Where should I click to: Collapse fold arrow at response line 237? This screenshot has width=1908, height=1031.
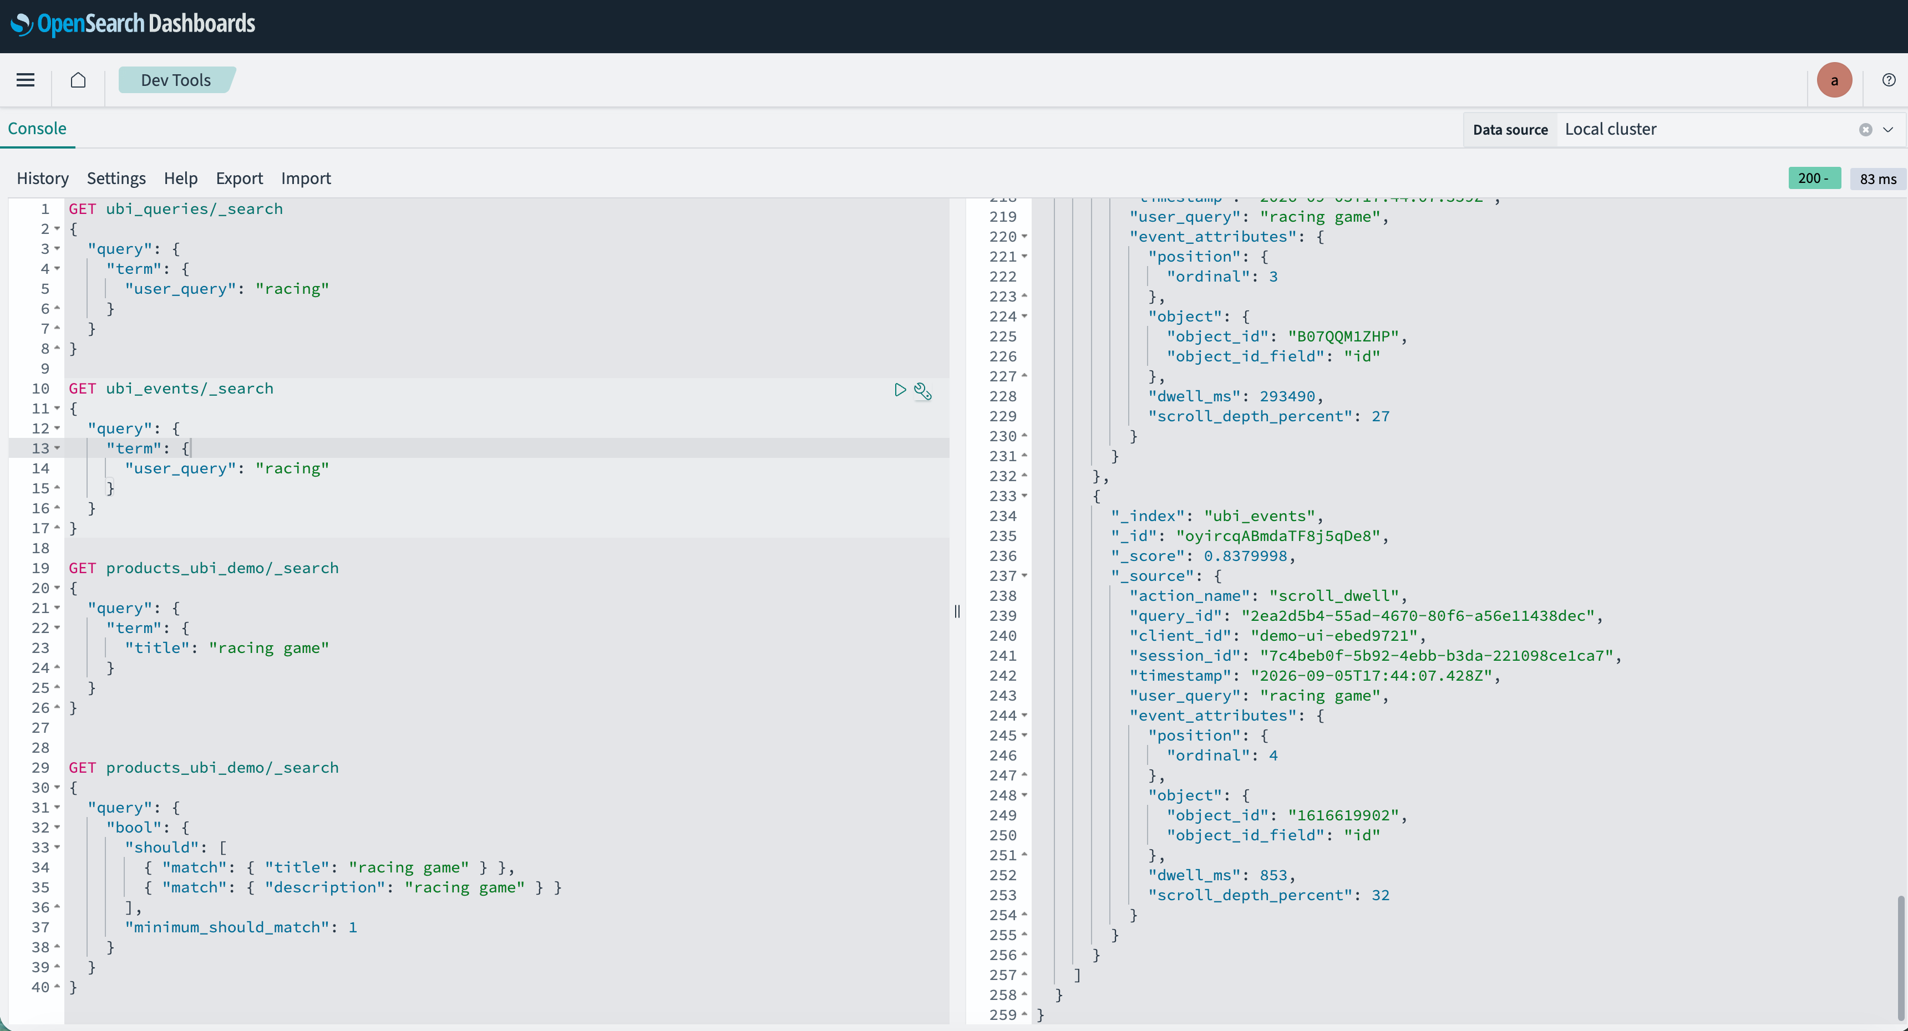[1024, 576]
